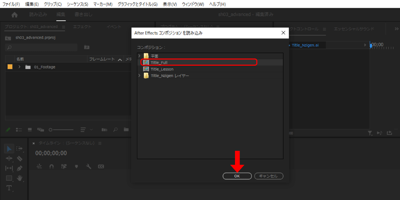Open the クリップ(C) menu
Image resolution: width=400 pixels, height=200 pixels.
pyautogui.click(x=53, y=4)
